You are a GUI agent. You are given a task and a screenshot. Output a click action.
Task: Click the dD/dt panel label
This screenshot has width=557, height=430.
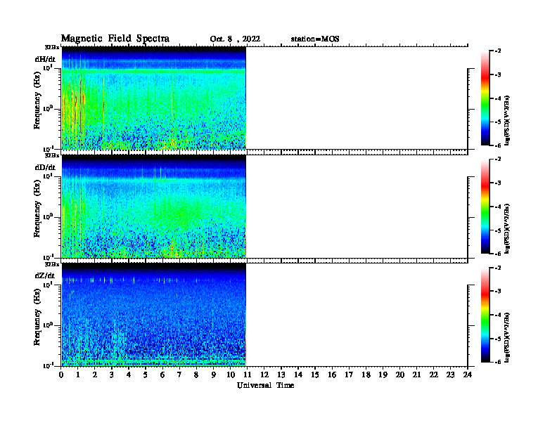45,167
